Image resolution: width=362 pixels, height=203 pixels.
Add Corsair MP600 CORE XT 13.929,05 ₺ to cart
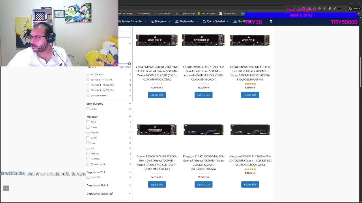(203, 95)
